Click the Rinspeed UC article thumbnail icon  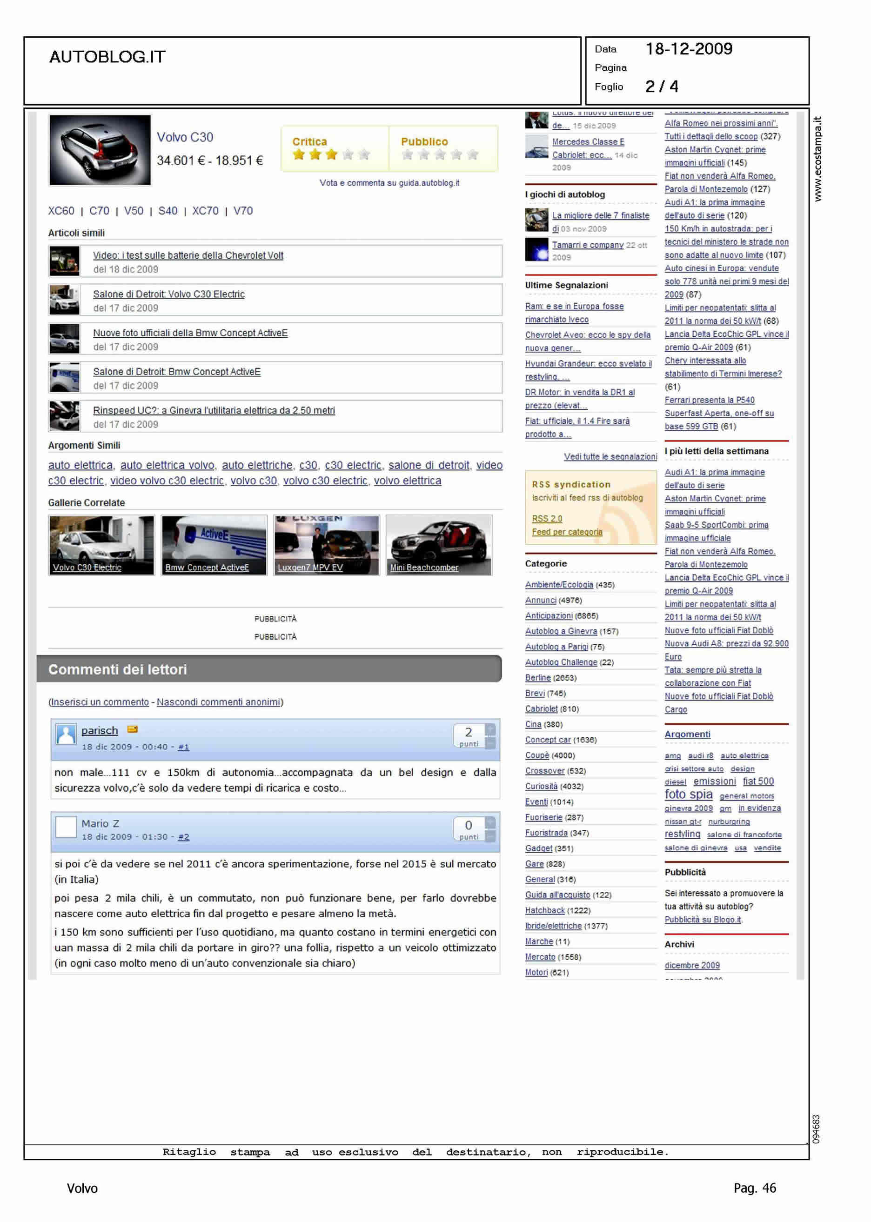pyautogui.click(x=64, y=416)
